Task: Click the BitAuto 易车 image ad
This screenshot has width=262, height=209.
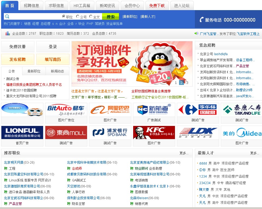Action: [65, 109]
